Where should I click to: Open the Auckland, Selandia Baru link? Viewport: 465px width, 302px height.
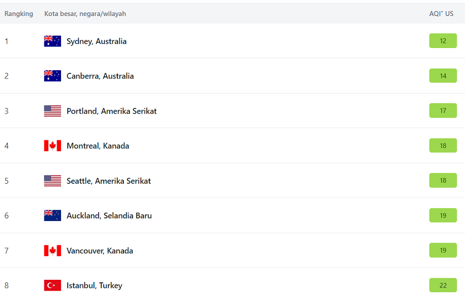coord(109,215)
